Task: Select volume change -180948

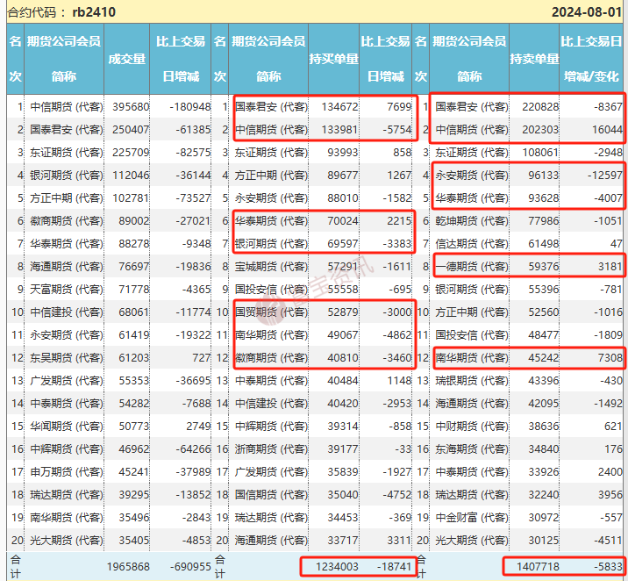Action: [189, 107]
